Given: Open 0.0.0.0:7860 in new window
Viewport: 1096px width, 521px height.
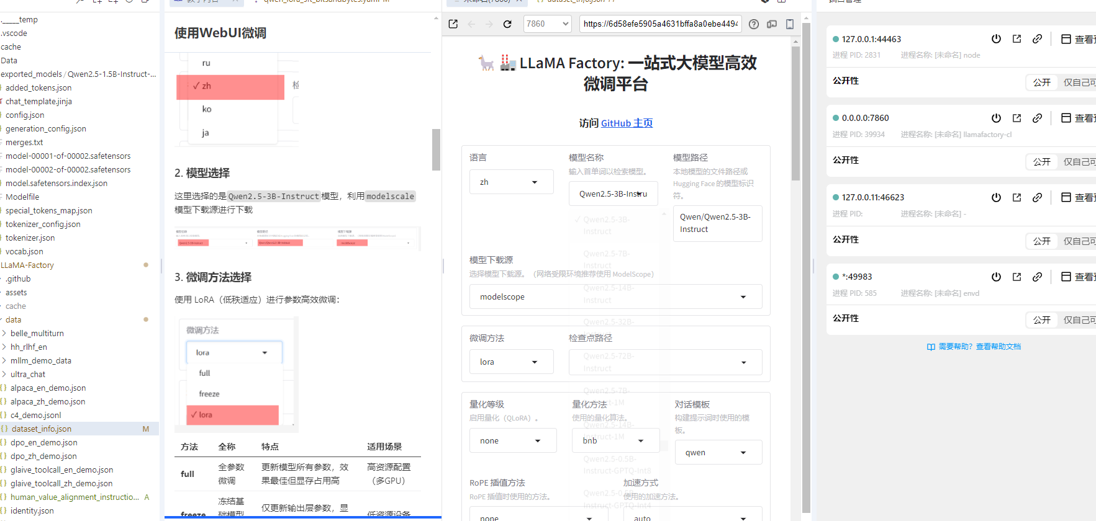Looking at the screenshot, I should [1017, 118].
